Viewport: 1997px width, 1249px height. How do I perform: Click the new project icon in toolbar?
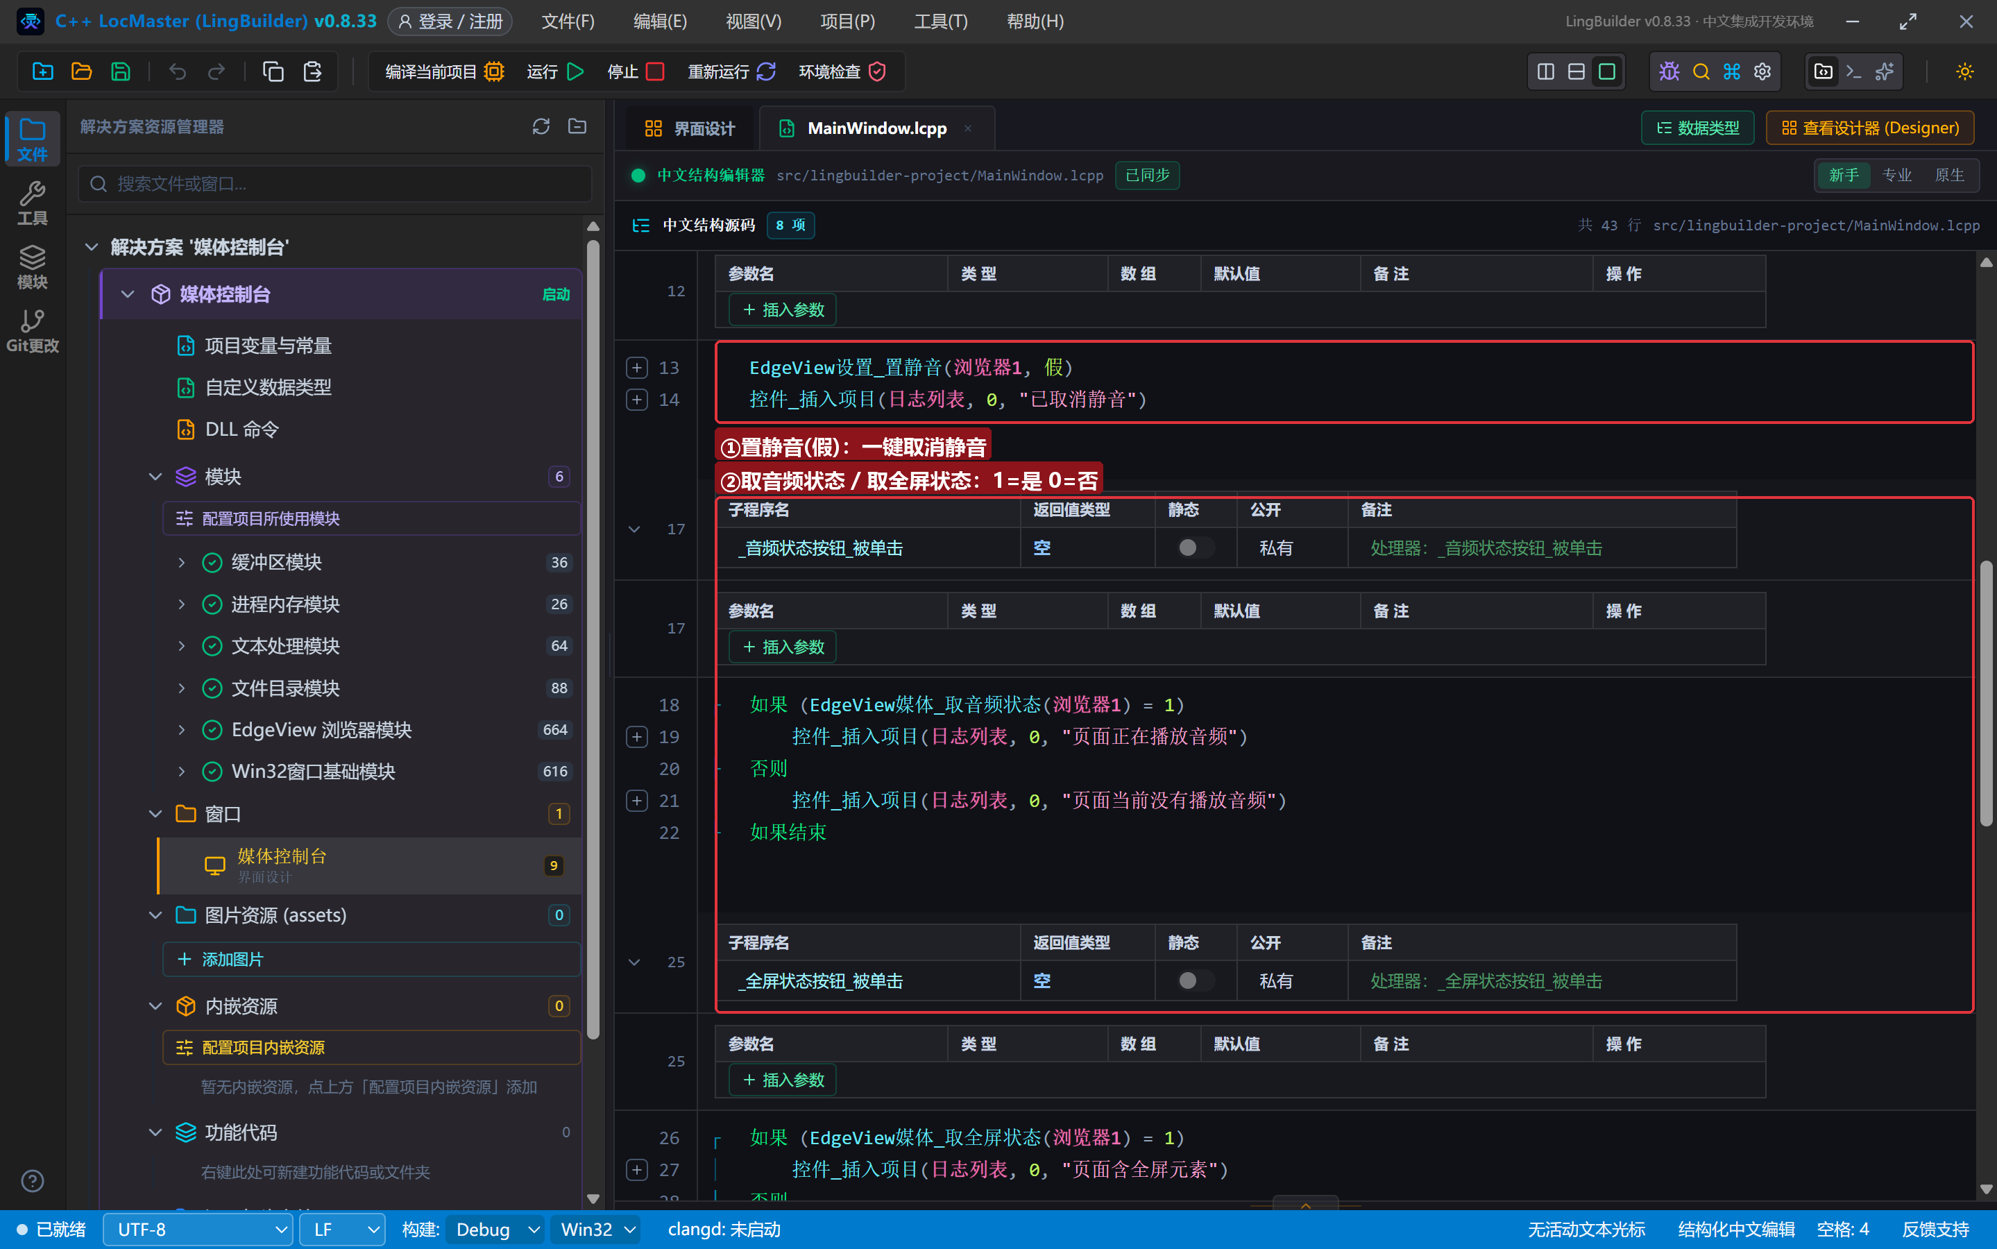43,72
